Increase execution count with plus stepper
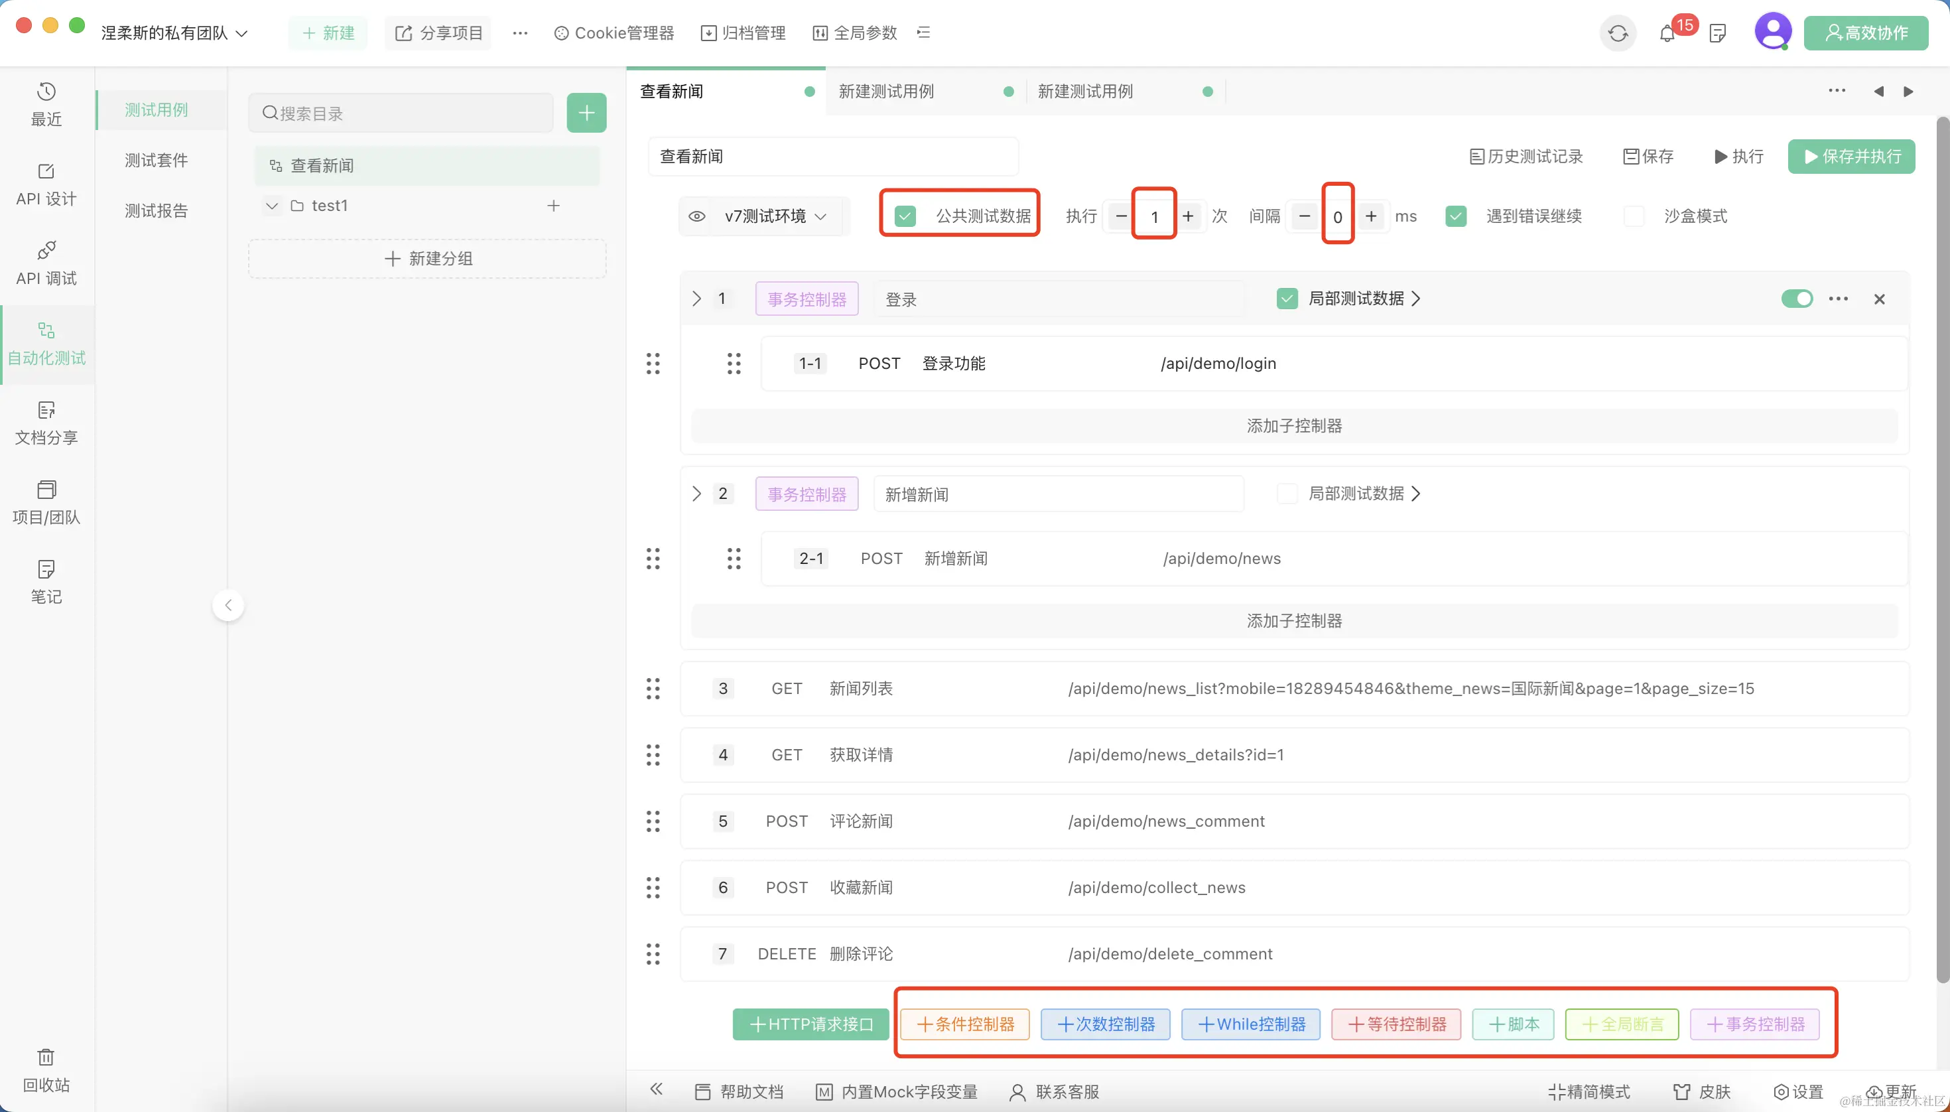The width and height of the screenshot is (1950, 1112). 1188,216
